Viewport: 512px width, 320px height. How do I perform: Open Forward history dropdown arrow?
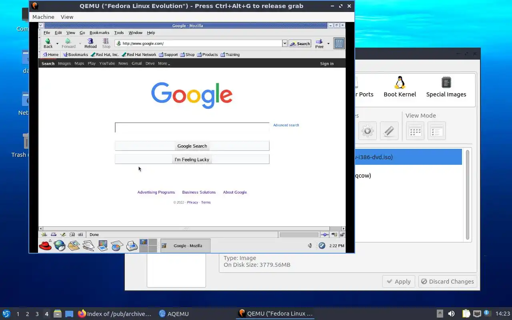pyautogui.click(x=80, y=43)
